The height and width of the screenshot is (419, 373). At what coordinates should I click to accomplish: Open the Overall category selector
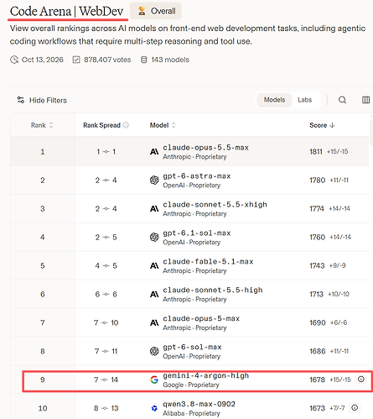click(x=156, y=11)
